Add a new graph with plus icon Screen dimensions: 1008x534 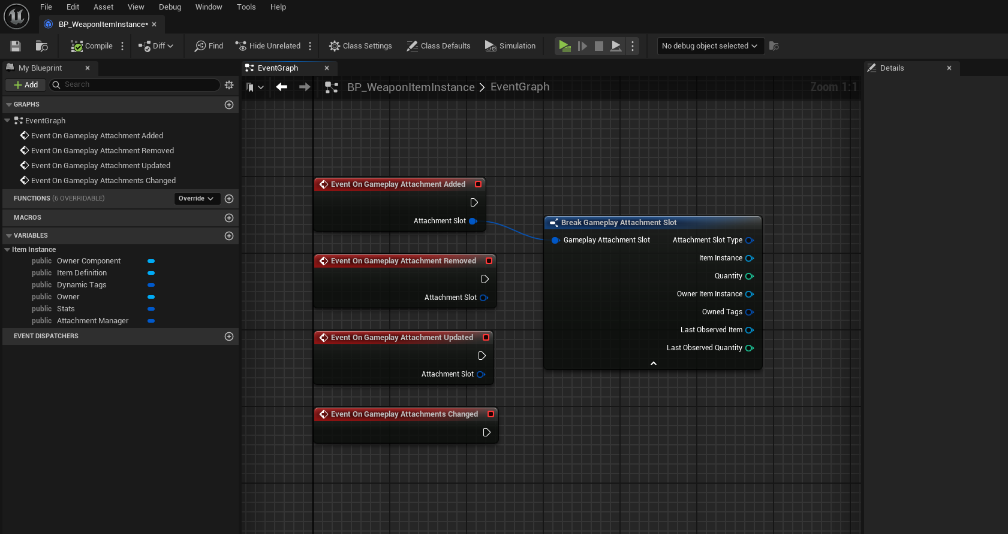click(x=229, y=105)
